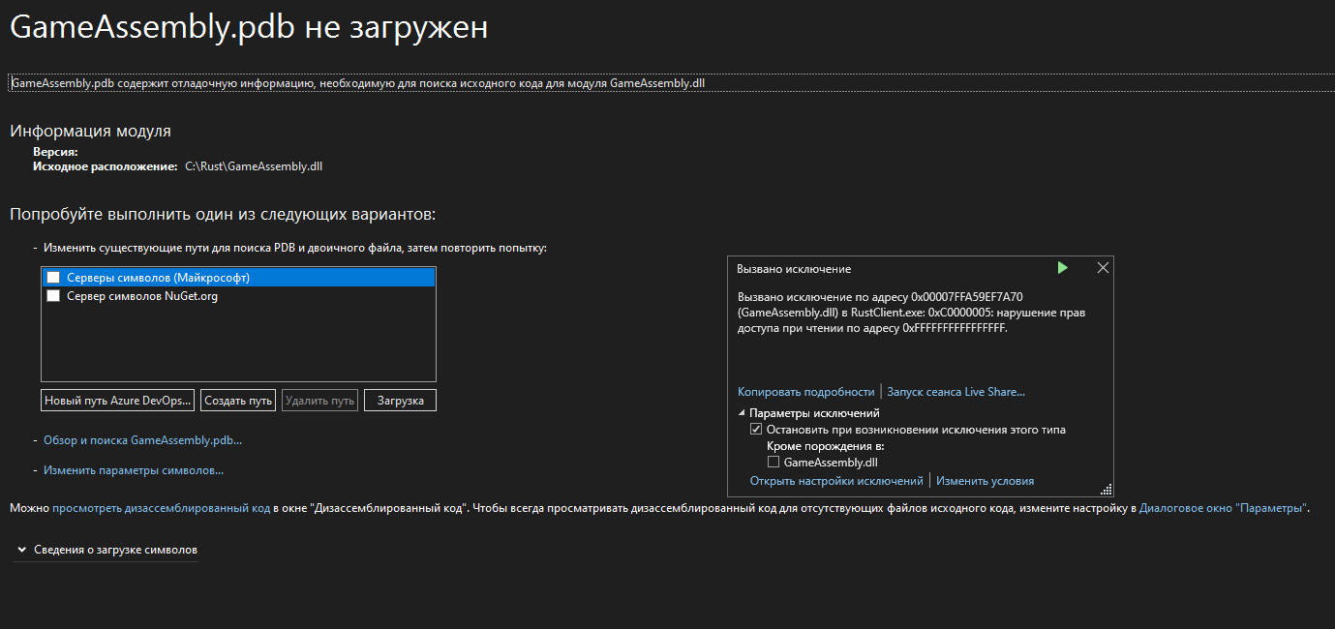Open 'Открыть настройки исключений' link

(x=836, y=481)
